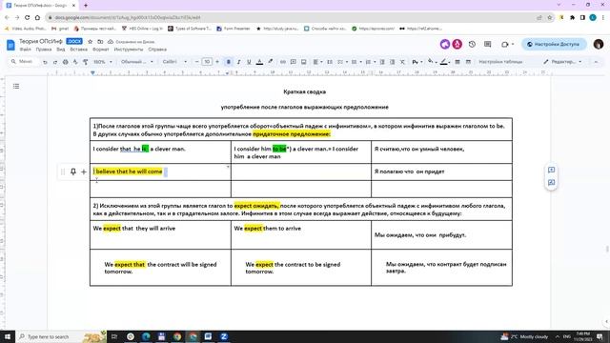Click the add comment icon on right margin

551,170
